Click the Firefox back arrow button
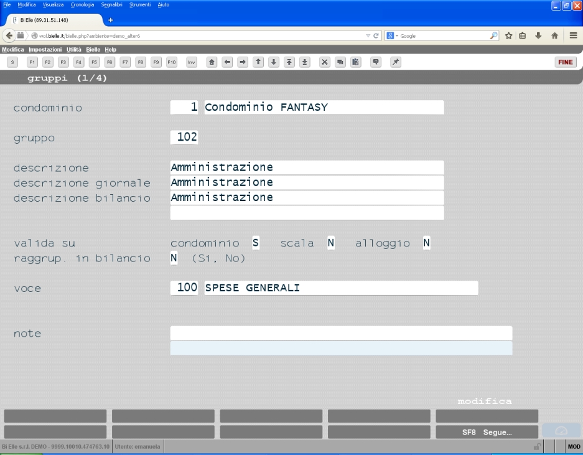The image size is (583, 455). click(x=9, y=35)
